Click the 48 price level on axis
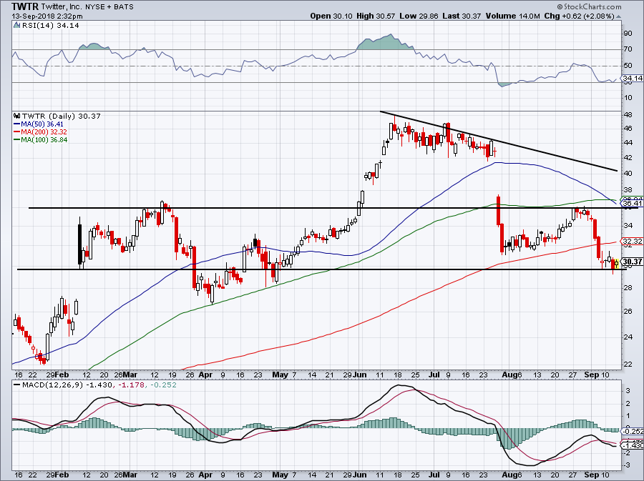 coord(628,115)
